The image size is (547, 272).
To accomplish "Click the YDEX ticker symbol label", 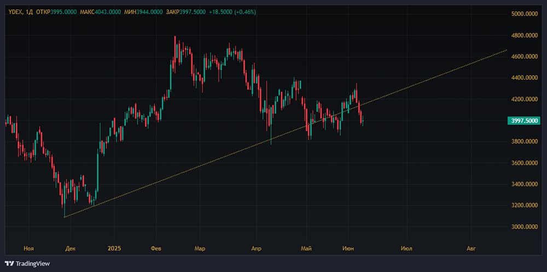I will pos(15,12).
